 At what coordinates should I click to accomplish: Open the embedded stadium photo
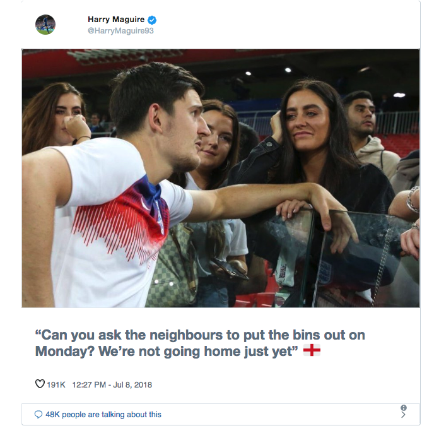(x=221, y=178)
